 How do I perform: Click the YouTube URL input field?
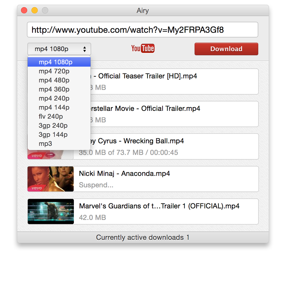coord(142,30)
